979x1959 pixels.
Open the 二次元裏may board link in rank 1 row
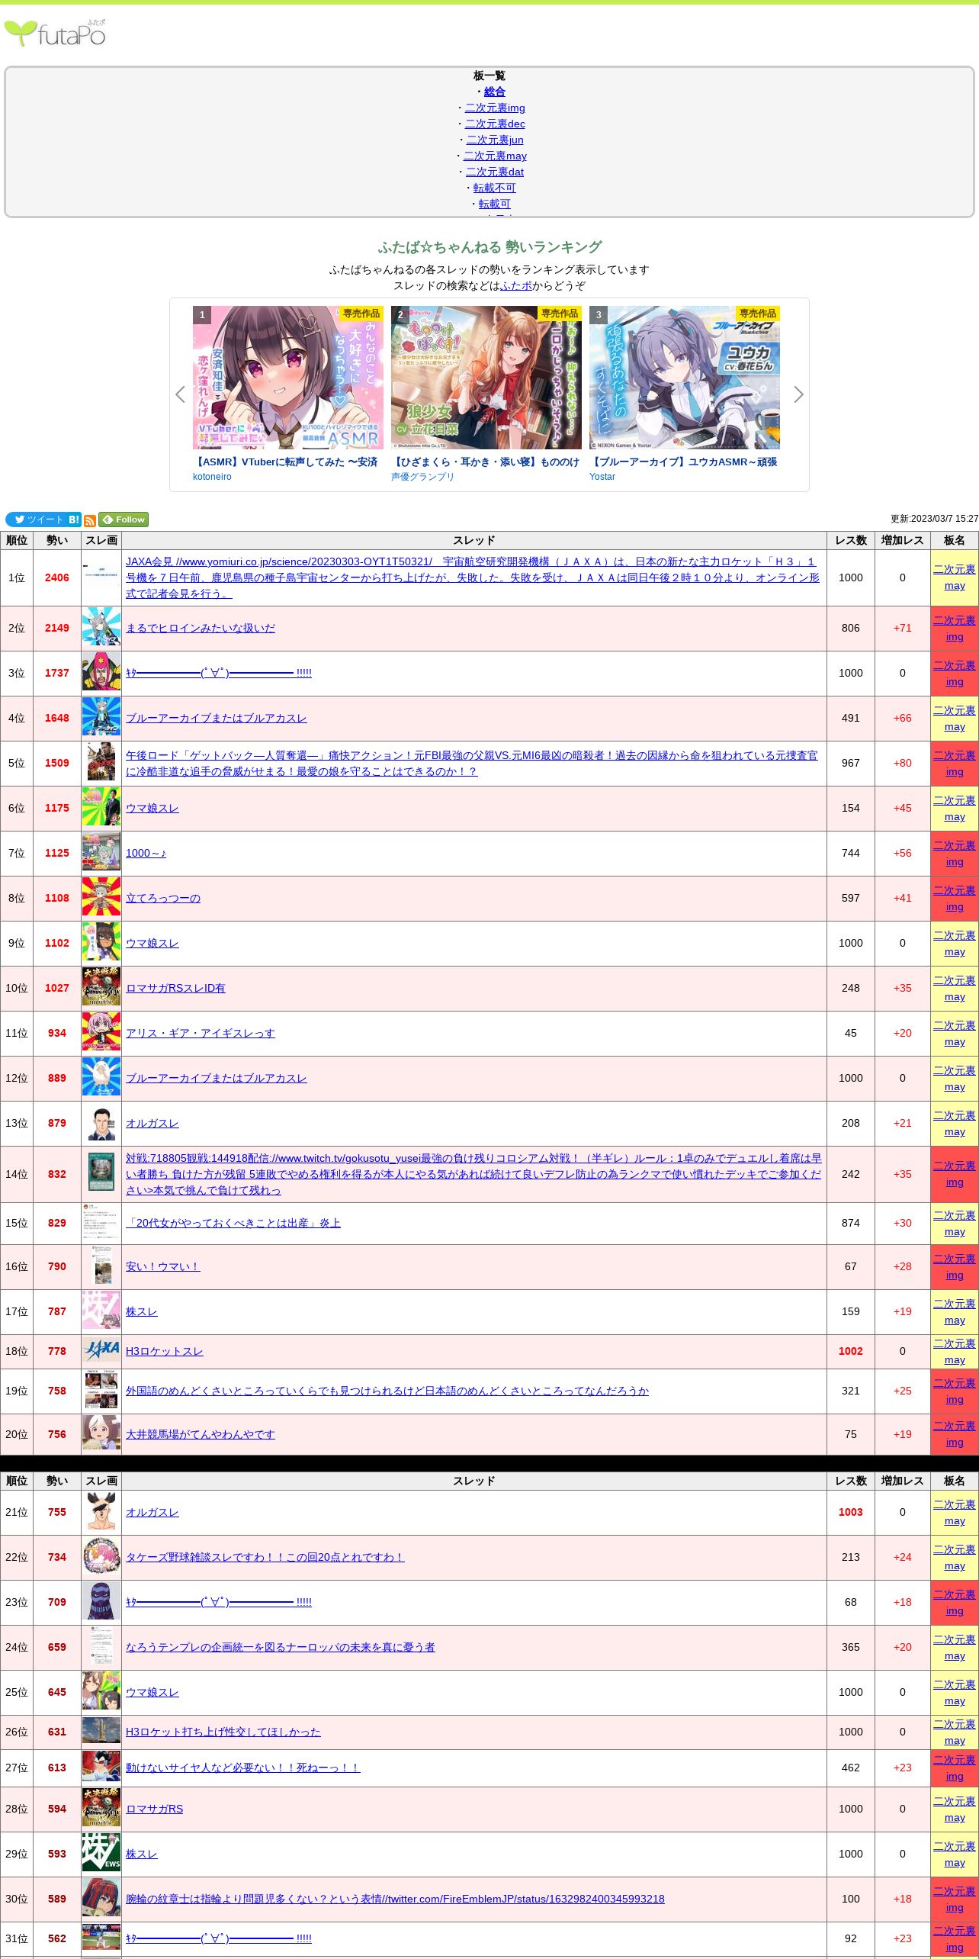click(x=955, y=577)
